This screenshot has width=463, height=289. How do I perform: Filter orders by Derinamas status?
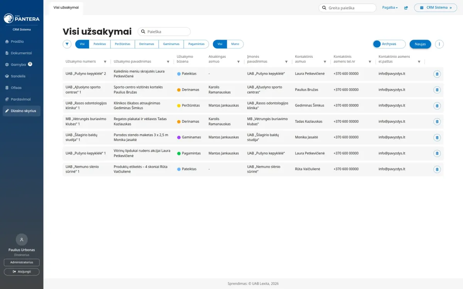coord(147,44)
